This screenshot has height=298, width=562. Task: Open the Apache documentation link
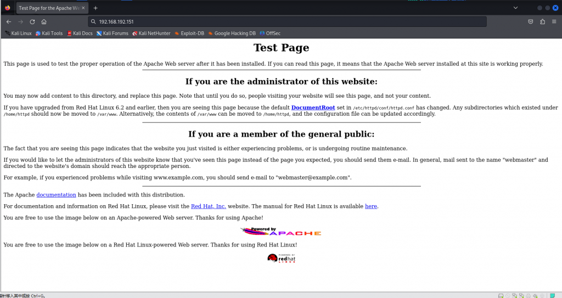pyautogui.click(x=57, y=195)
